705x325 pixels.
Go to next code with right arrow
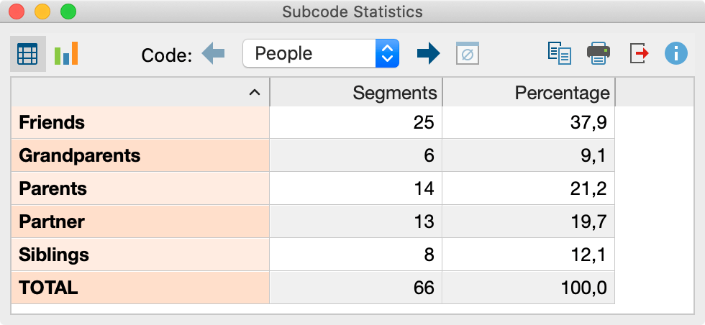click(x=428, y=54)
